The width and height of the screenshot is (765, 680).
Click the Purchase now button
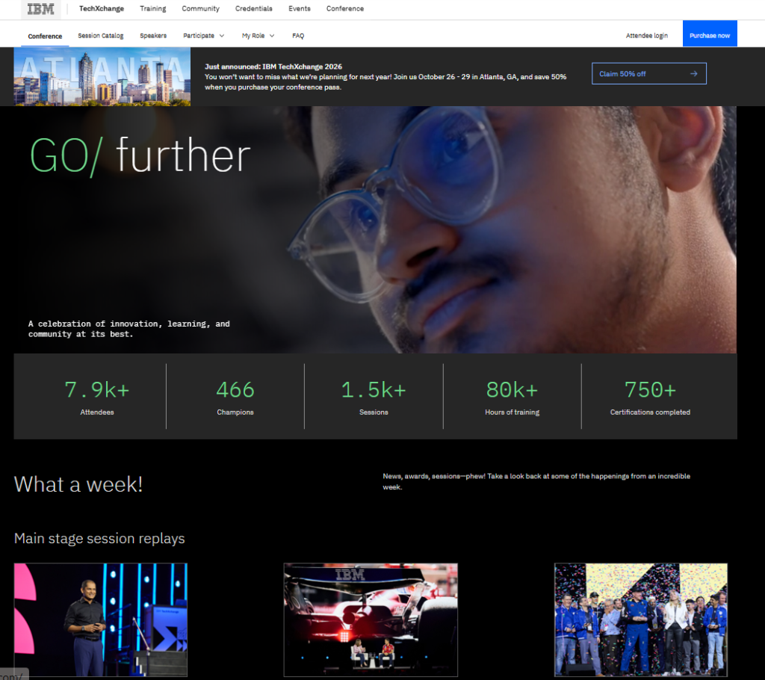(x=710, y=34)
